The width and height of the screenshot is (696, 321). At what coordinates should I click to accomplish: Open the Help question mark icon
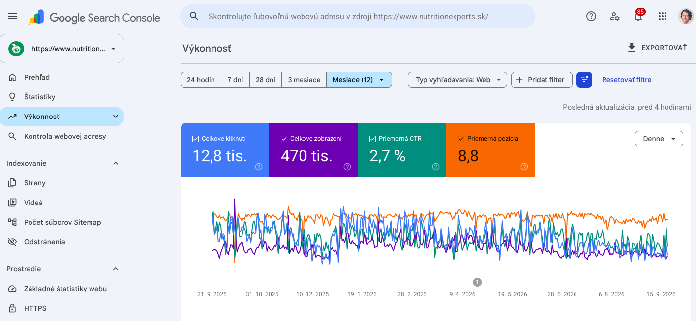(591, 16)
